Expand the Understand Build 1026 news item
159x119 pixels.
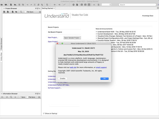click(96, 32)
